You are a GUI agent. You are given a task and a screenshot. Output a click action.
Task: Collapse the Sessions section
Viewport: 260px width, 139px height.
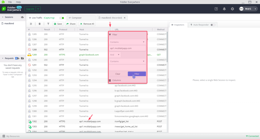click(x=3, y=17)
